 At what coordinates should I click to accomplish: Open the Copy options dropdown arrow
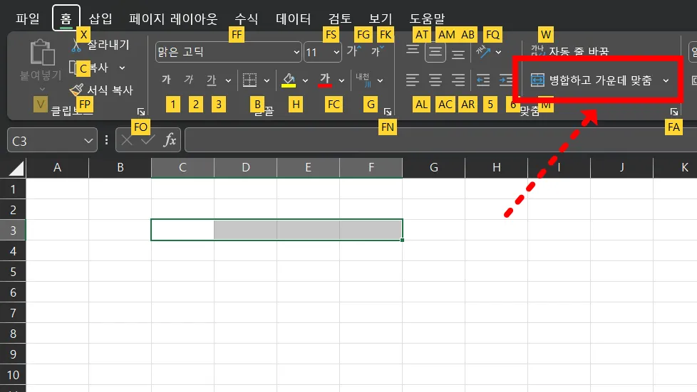[x=122, y=68]
